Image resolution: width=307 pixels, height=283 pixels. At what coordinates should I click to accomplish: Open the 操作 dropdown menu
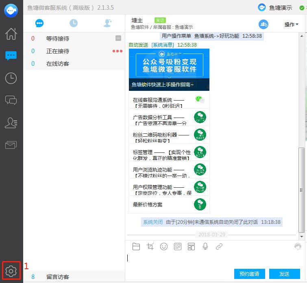(x=291, y=24)
